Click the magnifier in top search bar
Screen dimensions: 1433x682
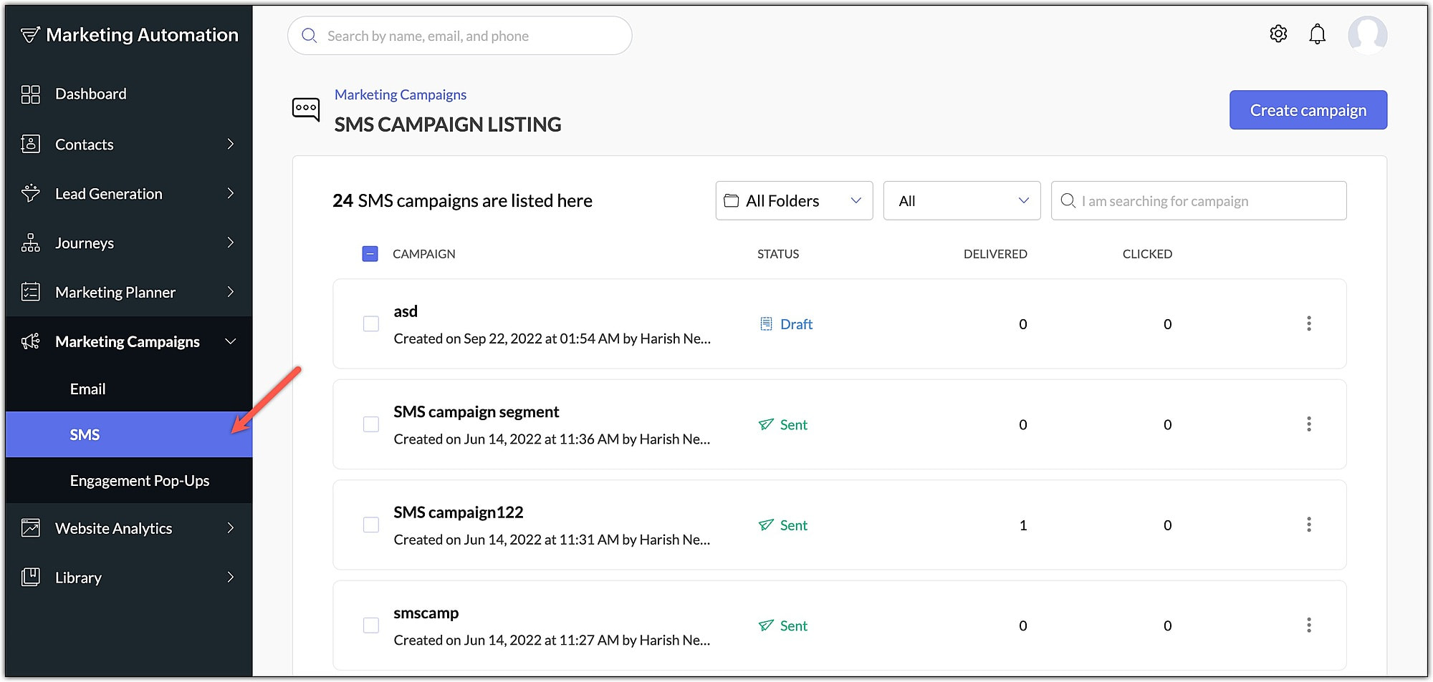pos(310,36)
